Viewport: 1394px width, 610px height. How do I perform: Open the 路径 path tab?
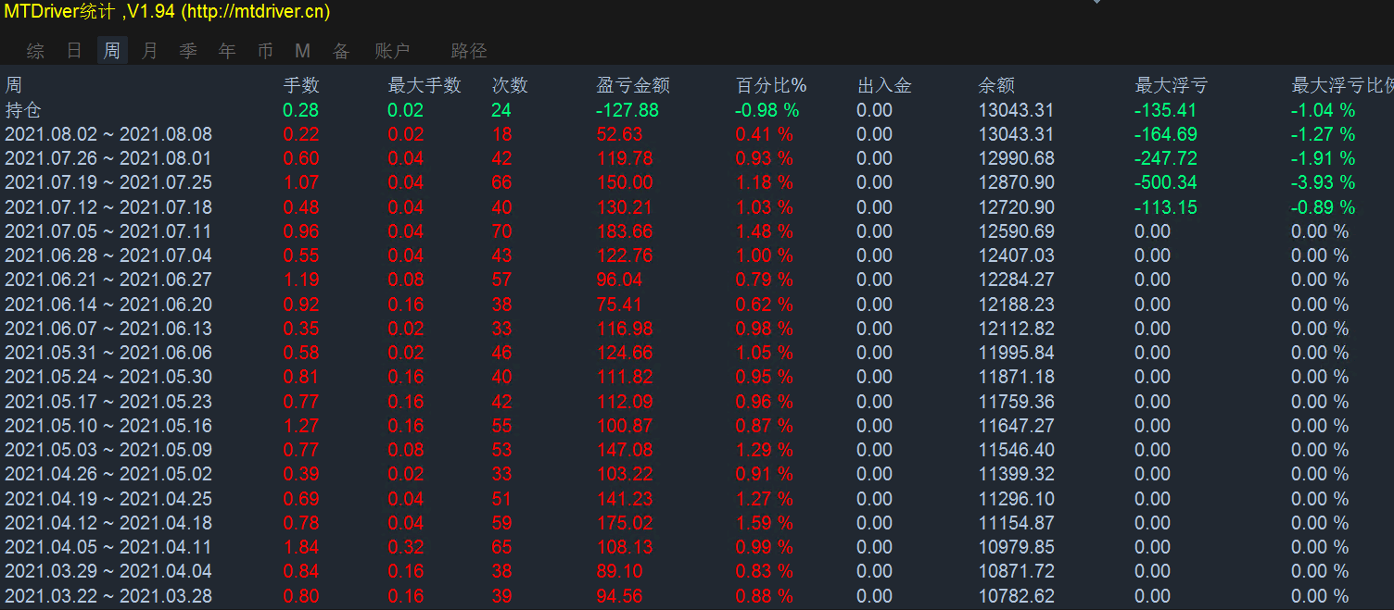click(468, 51)
